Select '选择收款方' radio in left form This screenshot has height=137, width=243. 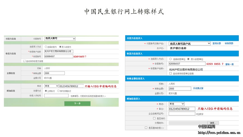pos(46,47)
